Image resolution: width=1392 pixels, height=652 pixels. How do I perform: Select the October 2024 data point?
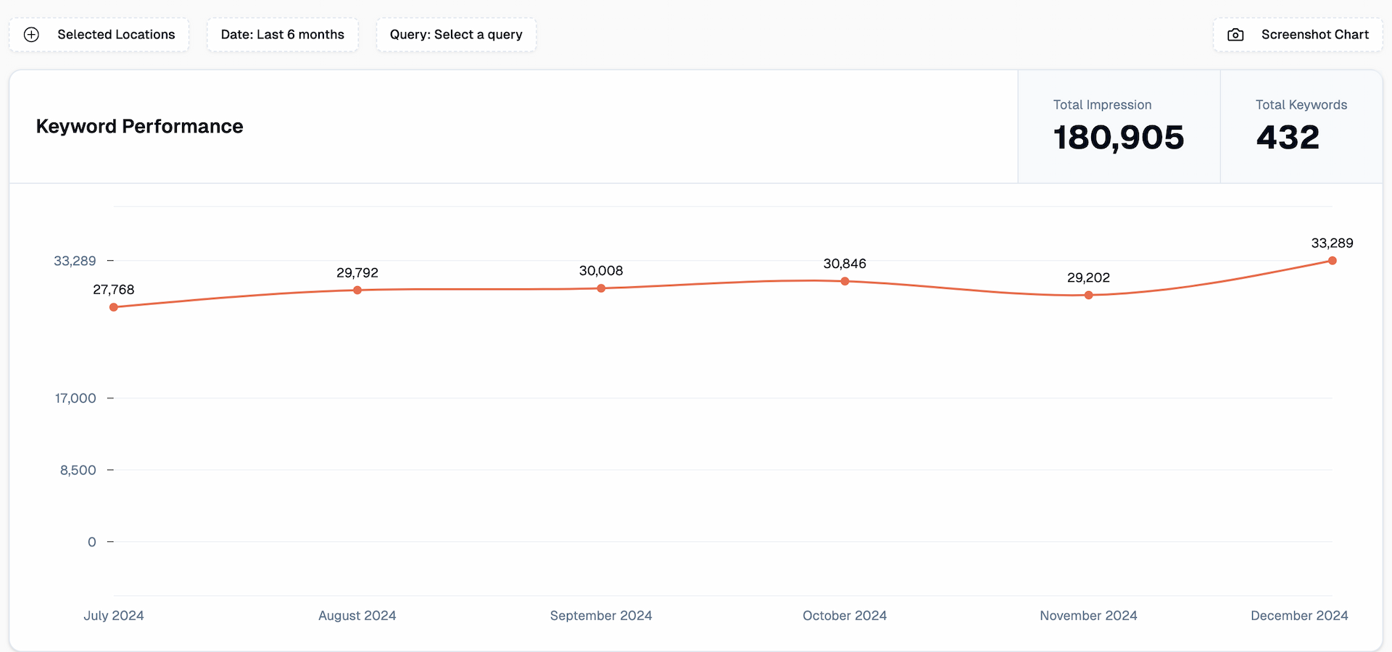(x=845, y=281)
